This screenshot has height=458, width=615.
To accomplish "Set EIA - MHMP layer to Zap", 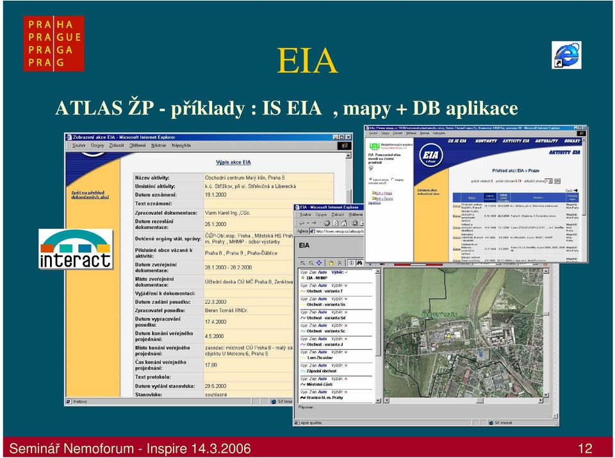I will point(313,272).
